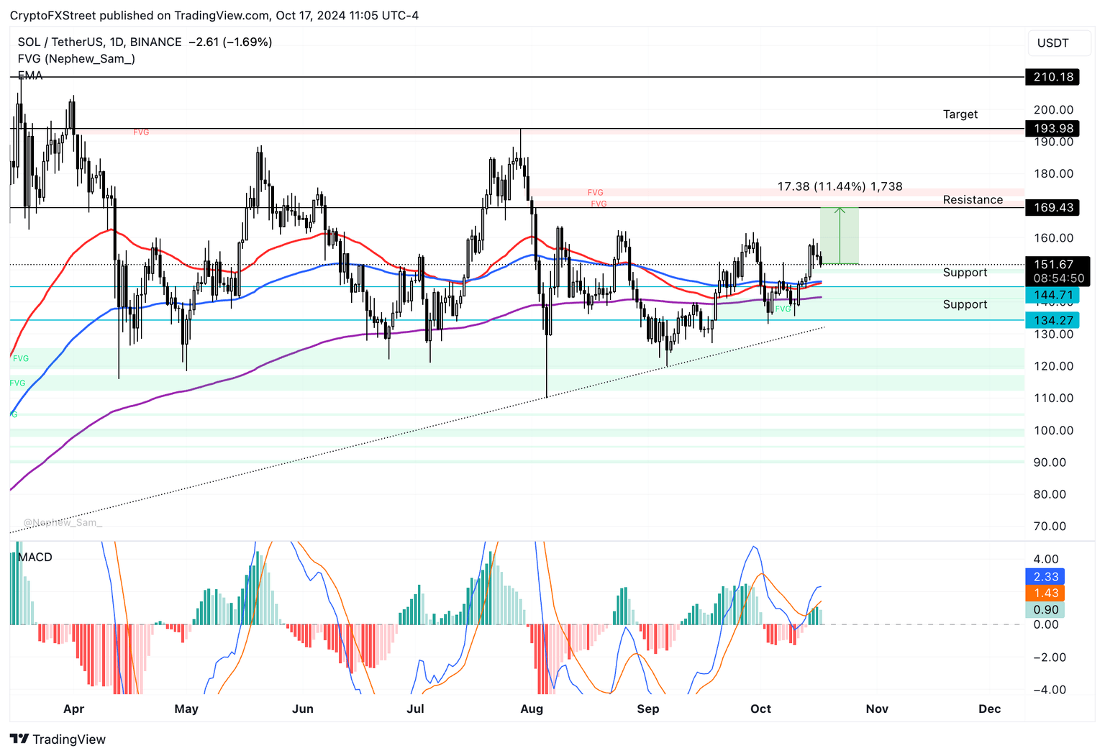The height and width of the screenshot is (756, 1105).
Task: Click the cyan 144.71 support price label
Action: click(x=1052, y=295)
